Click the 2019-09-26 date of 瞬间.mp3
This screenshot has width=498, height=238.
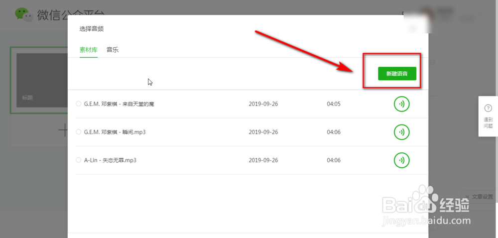pyautogui.click(x=263, y=132)
